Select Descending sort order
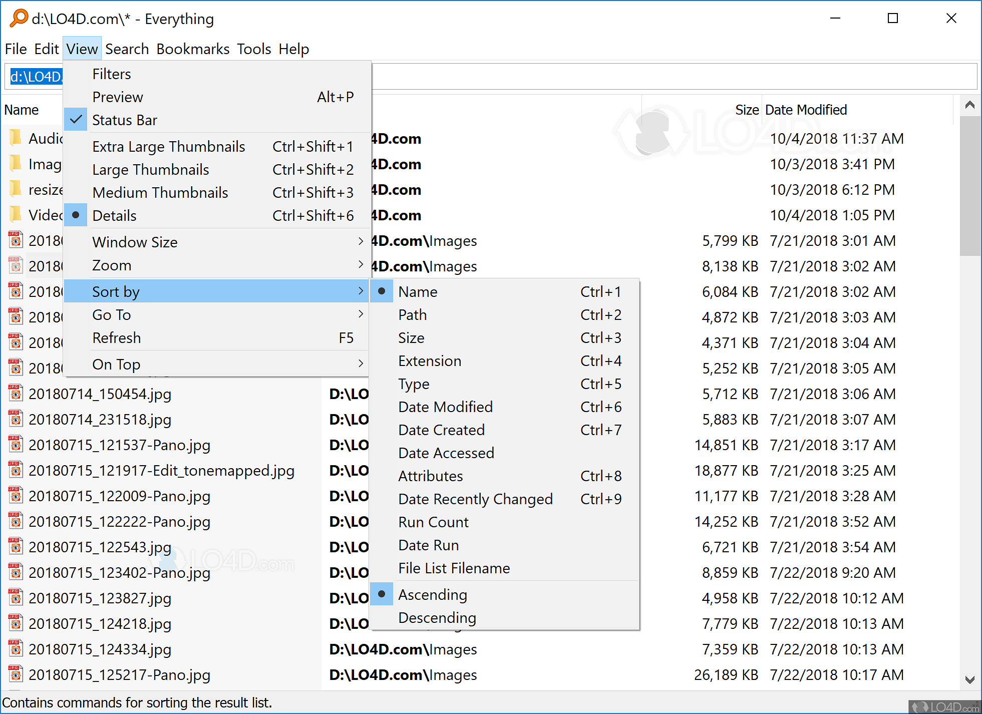982x714 pixels. (x=437, y=618)
